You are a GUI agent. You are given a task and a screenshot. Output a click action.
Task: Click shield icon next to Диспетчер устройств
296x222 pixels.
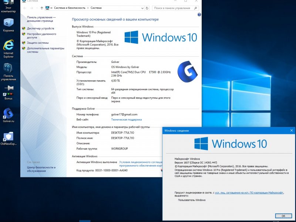tap(24, 28)
